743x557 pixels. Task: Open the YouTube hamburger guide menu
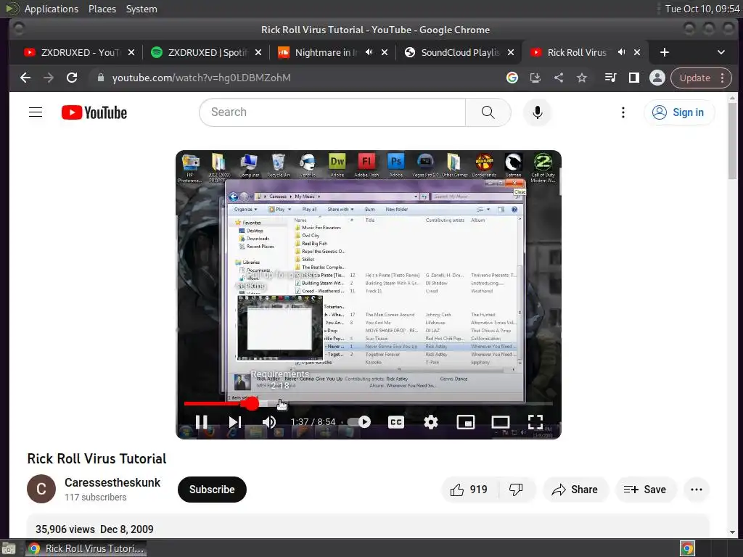pos(36,112)
